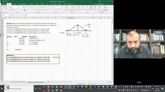165x92 pixels.
Task: Click the font color A icon
Action: click(x=24, y=10)
